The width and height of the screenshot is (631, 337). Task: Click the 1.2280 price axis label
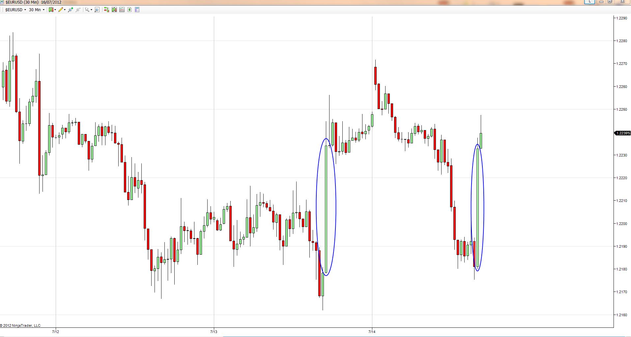click(621, 41)
